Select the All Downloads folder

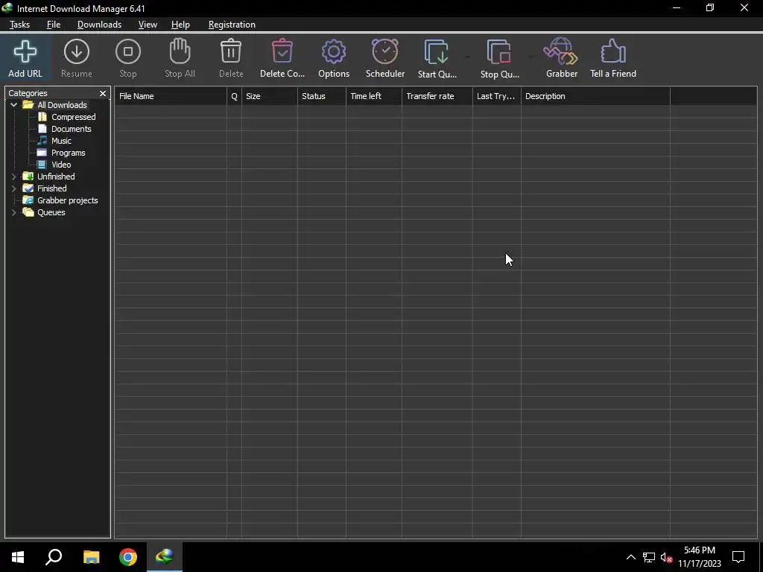coord(62,105)
